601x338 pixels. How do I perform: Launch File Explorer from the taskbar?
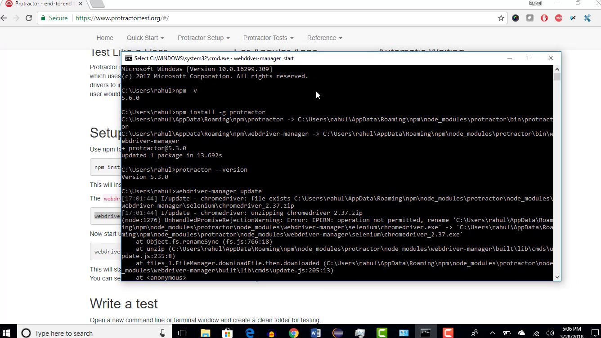pyautogui.click(x=205, y=333)
